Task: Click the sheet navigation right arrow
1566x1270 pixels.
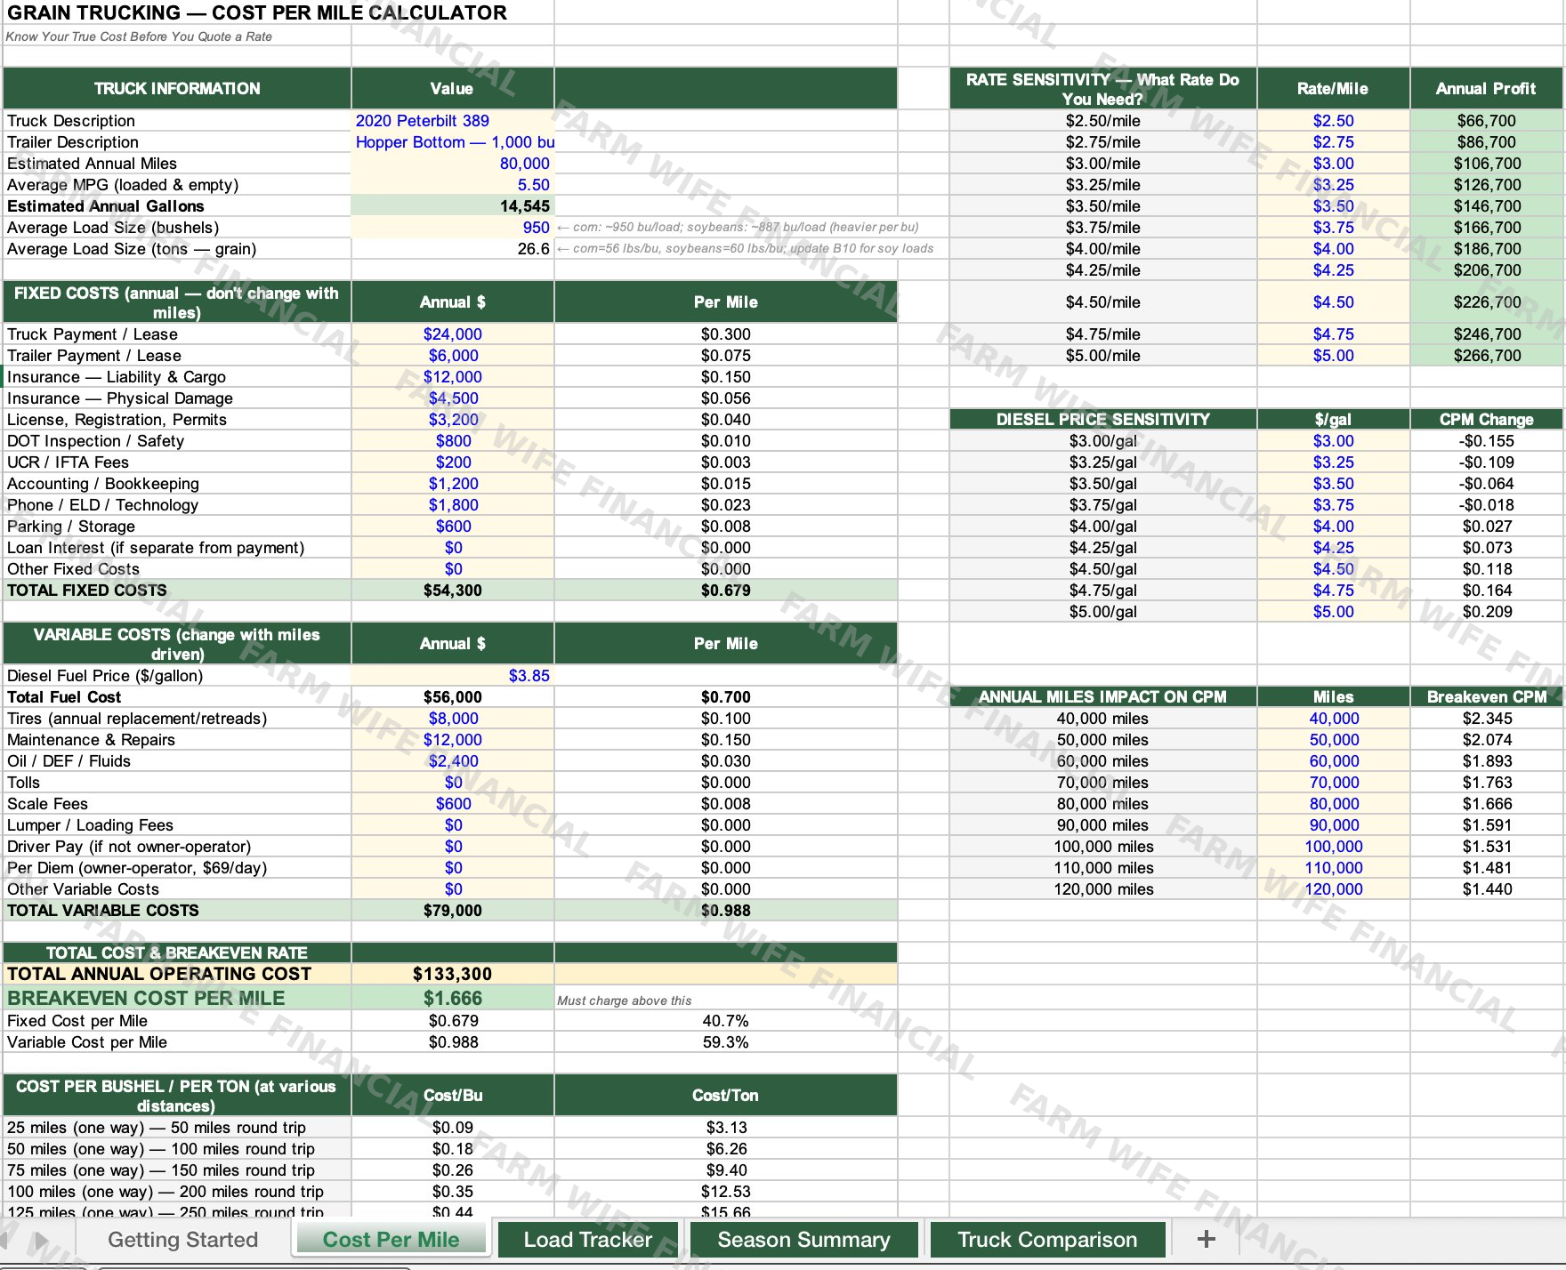Action: coord(41,1240)
